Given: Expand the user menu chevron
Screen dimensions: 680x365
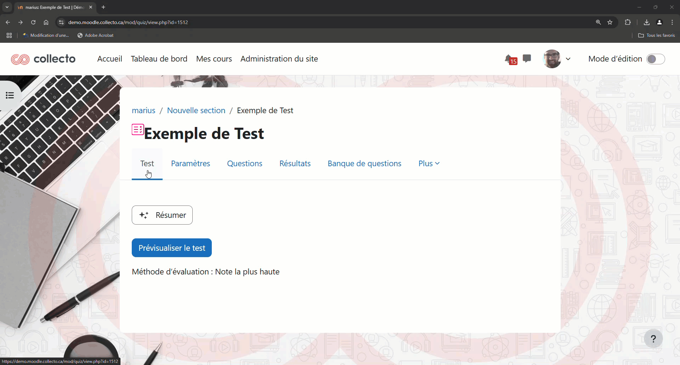Looking at the screenshot, I should click(x=568, y=59).
